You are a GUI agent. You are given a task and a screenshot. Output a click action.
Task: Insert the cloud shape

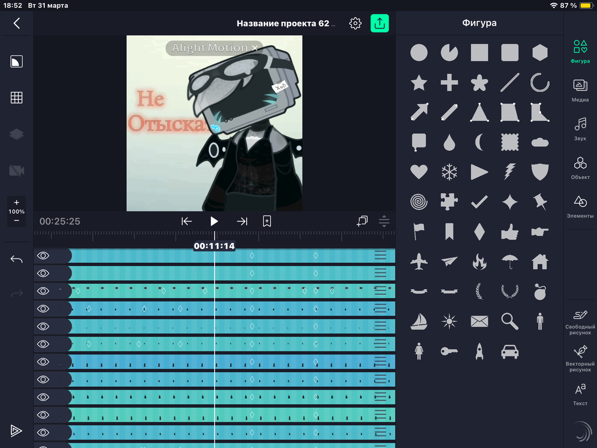[x=540, y=143]
